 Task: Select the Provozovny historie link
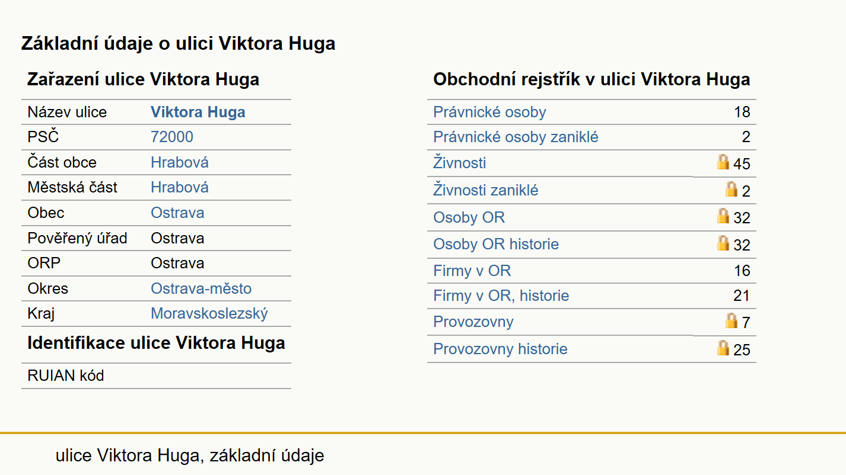point(500,349)
